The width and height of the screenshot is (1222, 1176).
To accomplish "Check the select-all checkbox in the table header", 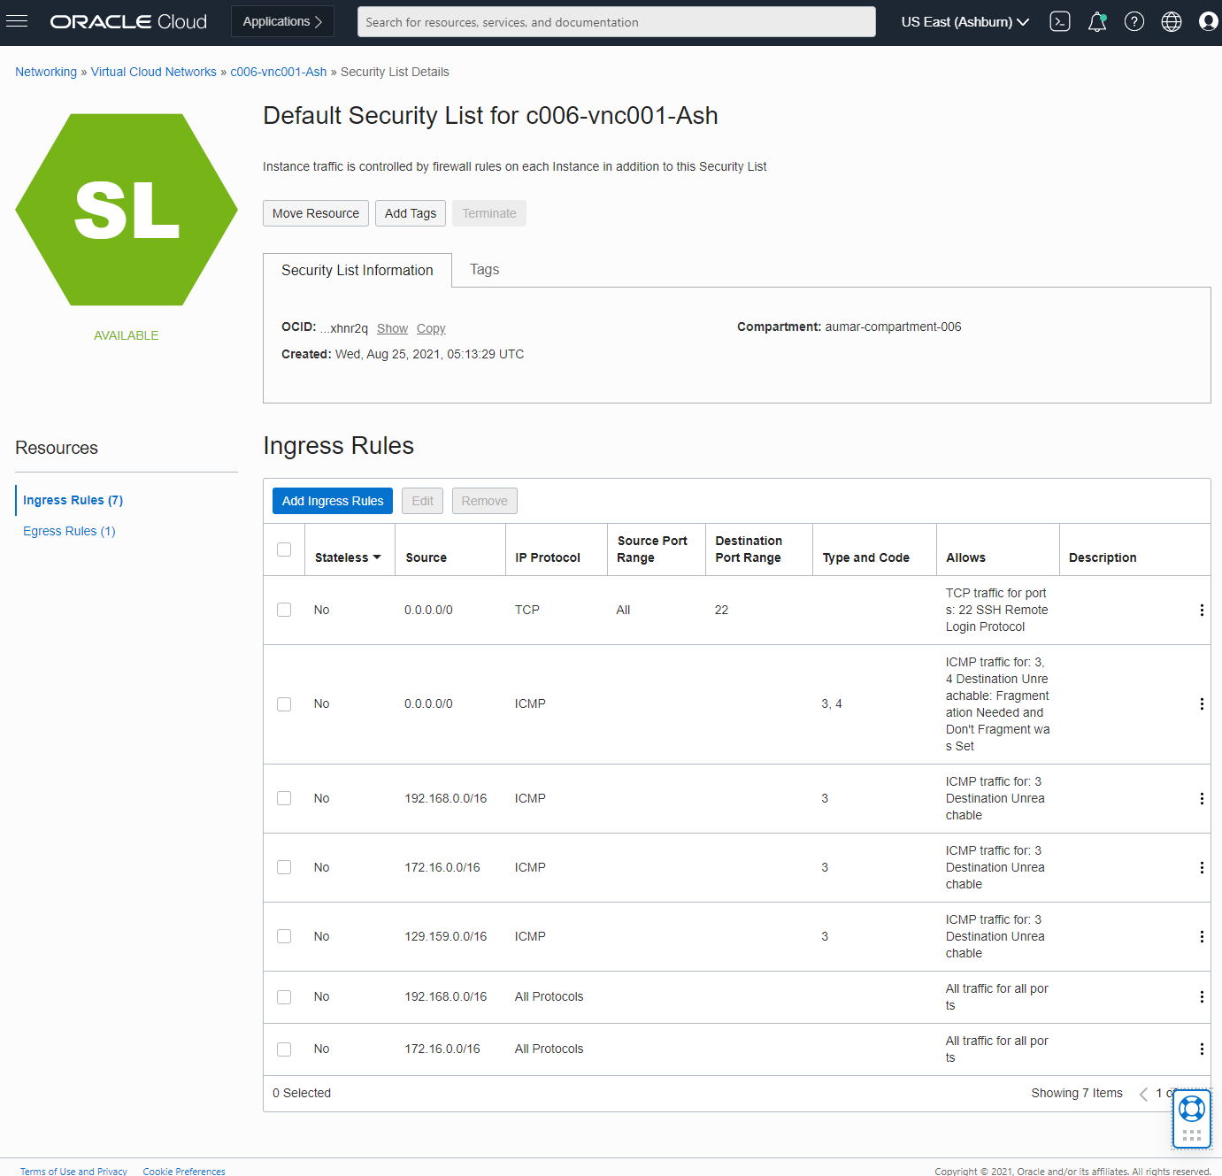I will coord(284,549).
